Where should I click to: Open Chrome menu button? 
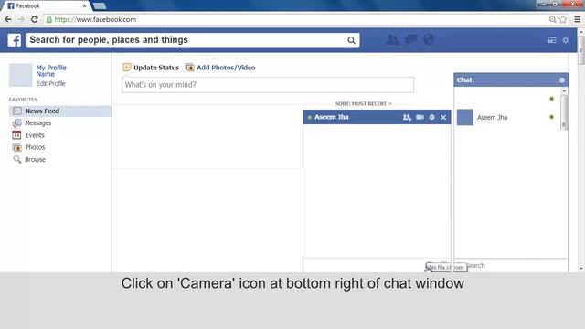(x=577, y=19)
